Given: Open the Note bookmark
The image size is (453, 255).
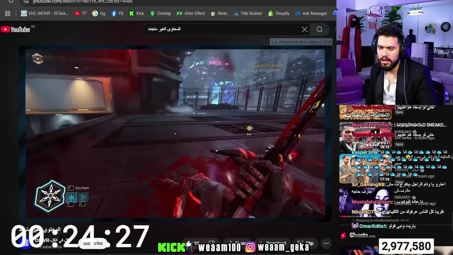Looking at the screenshot, I should click(x=219, y=13).
